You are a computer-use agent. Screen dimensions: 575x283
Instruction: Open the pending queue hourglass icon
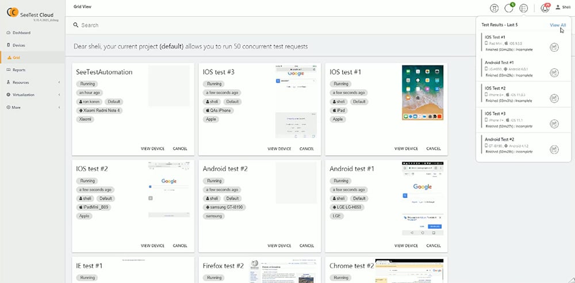click(493, 7)
